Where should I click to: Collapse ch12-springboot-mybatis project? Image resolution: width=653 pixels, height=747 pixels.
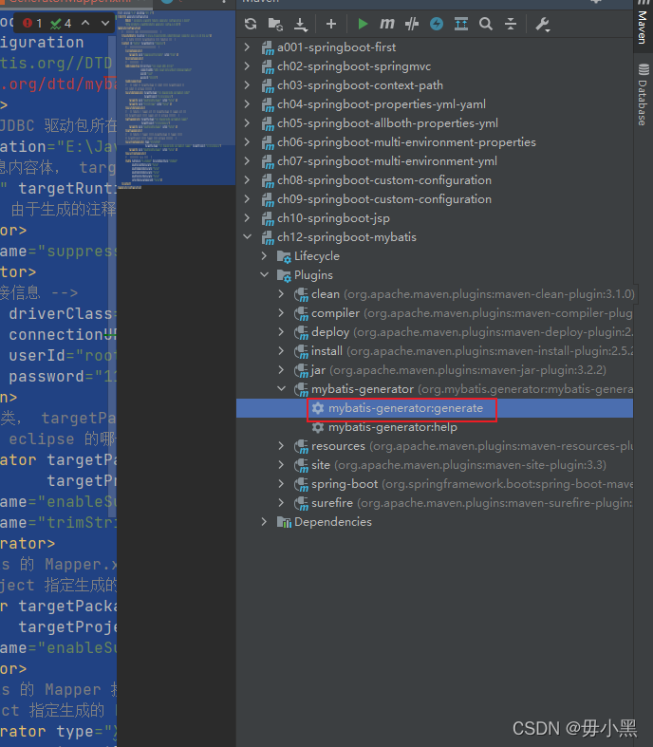coord(247,236)
